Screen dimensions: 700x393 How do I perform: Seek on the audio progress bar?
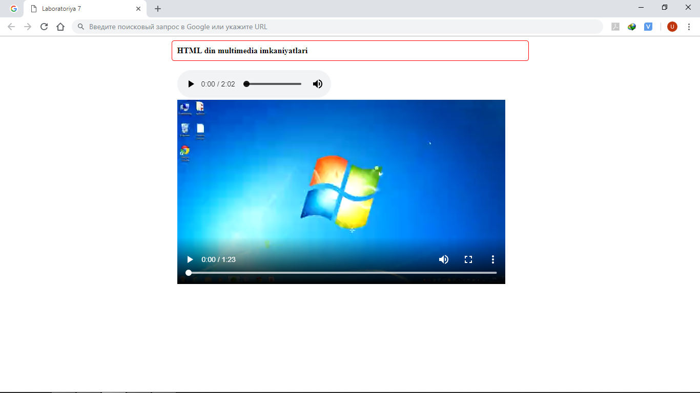(x=273, y=84)
